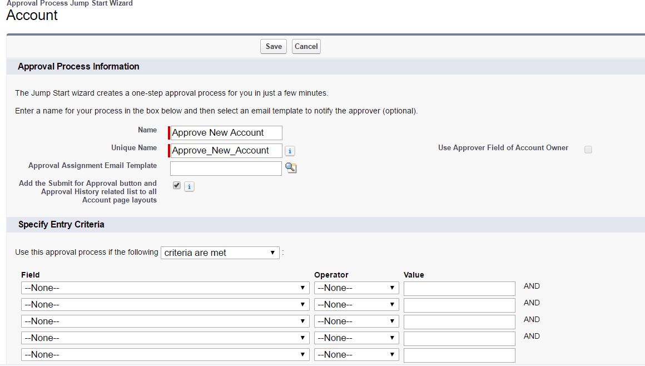645x366 pixels.
Task: Uncheck Add the Submit for Approval button checkbox
Action: click(177, 185)
